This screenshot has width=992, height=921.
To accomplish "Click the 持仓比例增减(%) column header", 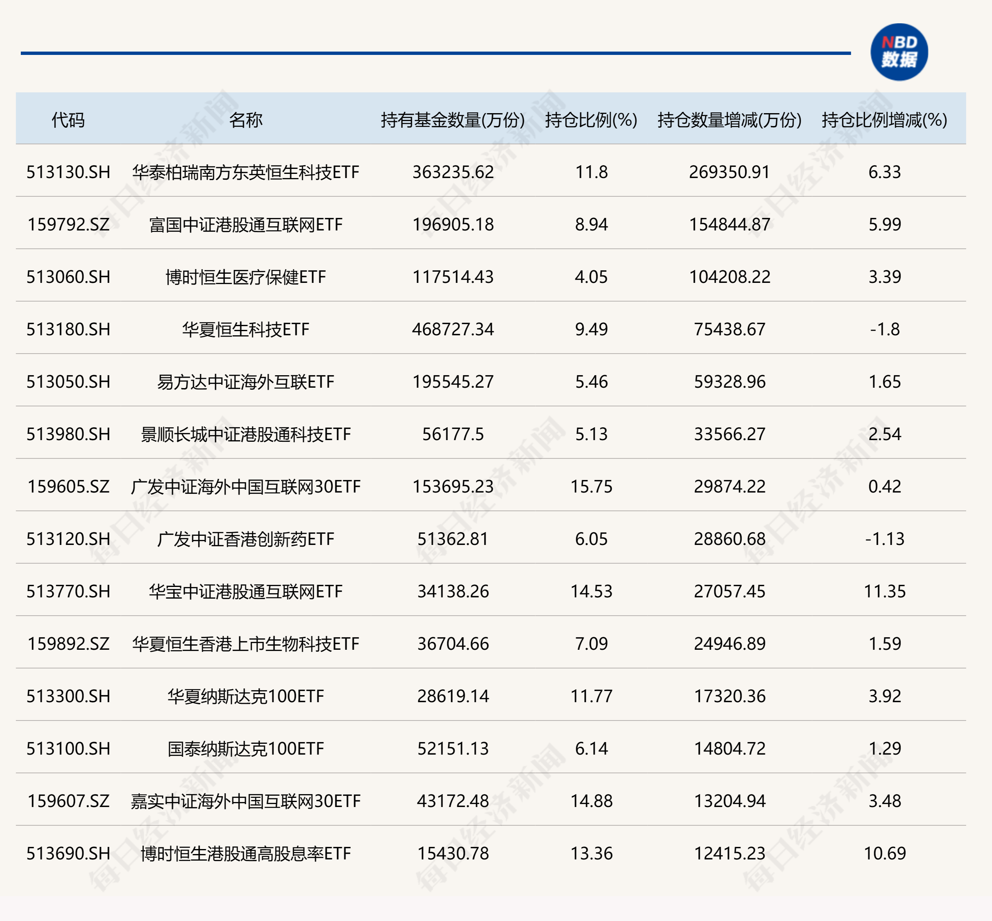I will point(884,120).
